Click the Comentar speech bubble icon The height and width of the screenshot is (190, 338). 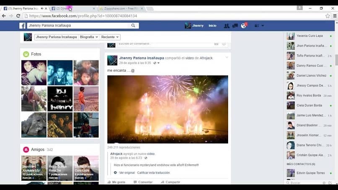(135, 182)
